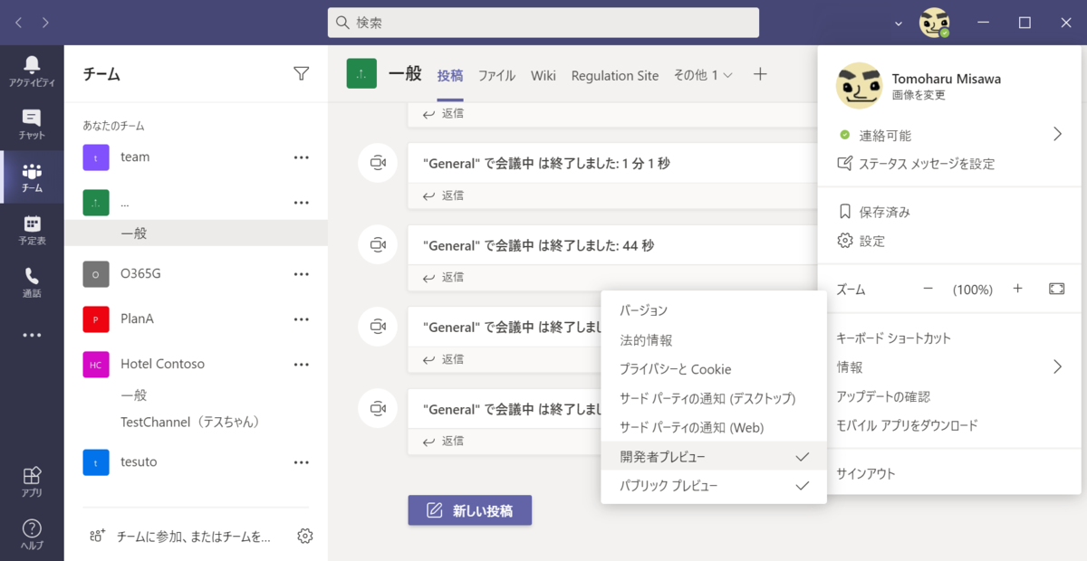Toggle パブリック プレビュー checkmark option
This screenshot has width=1087, height=561.
tap(714, 486)
